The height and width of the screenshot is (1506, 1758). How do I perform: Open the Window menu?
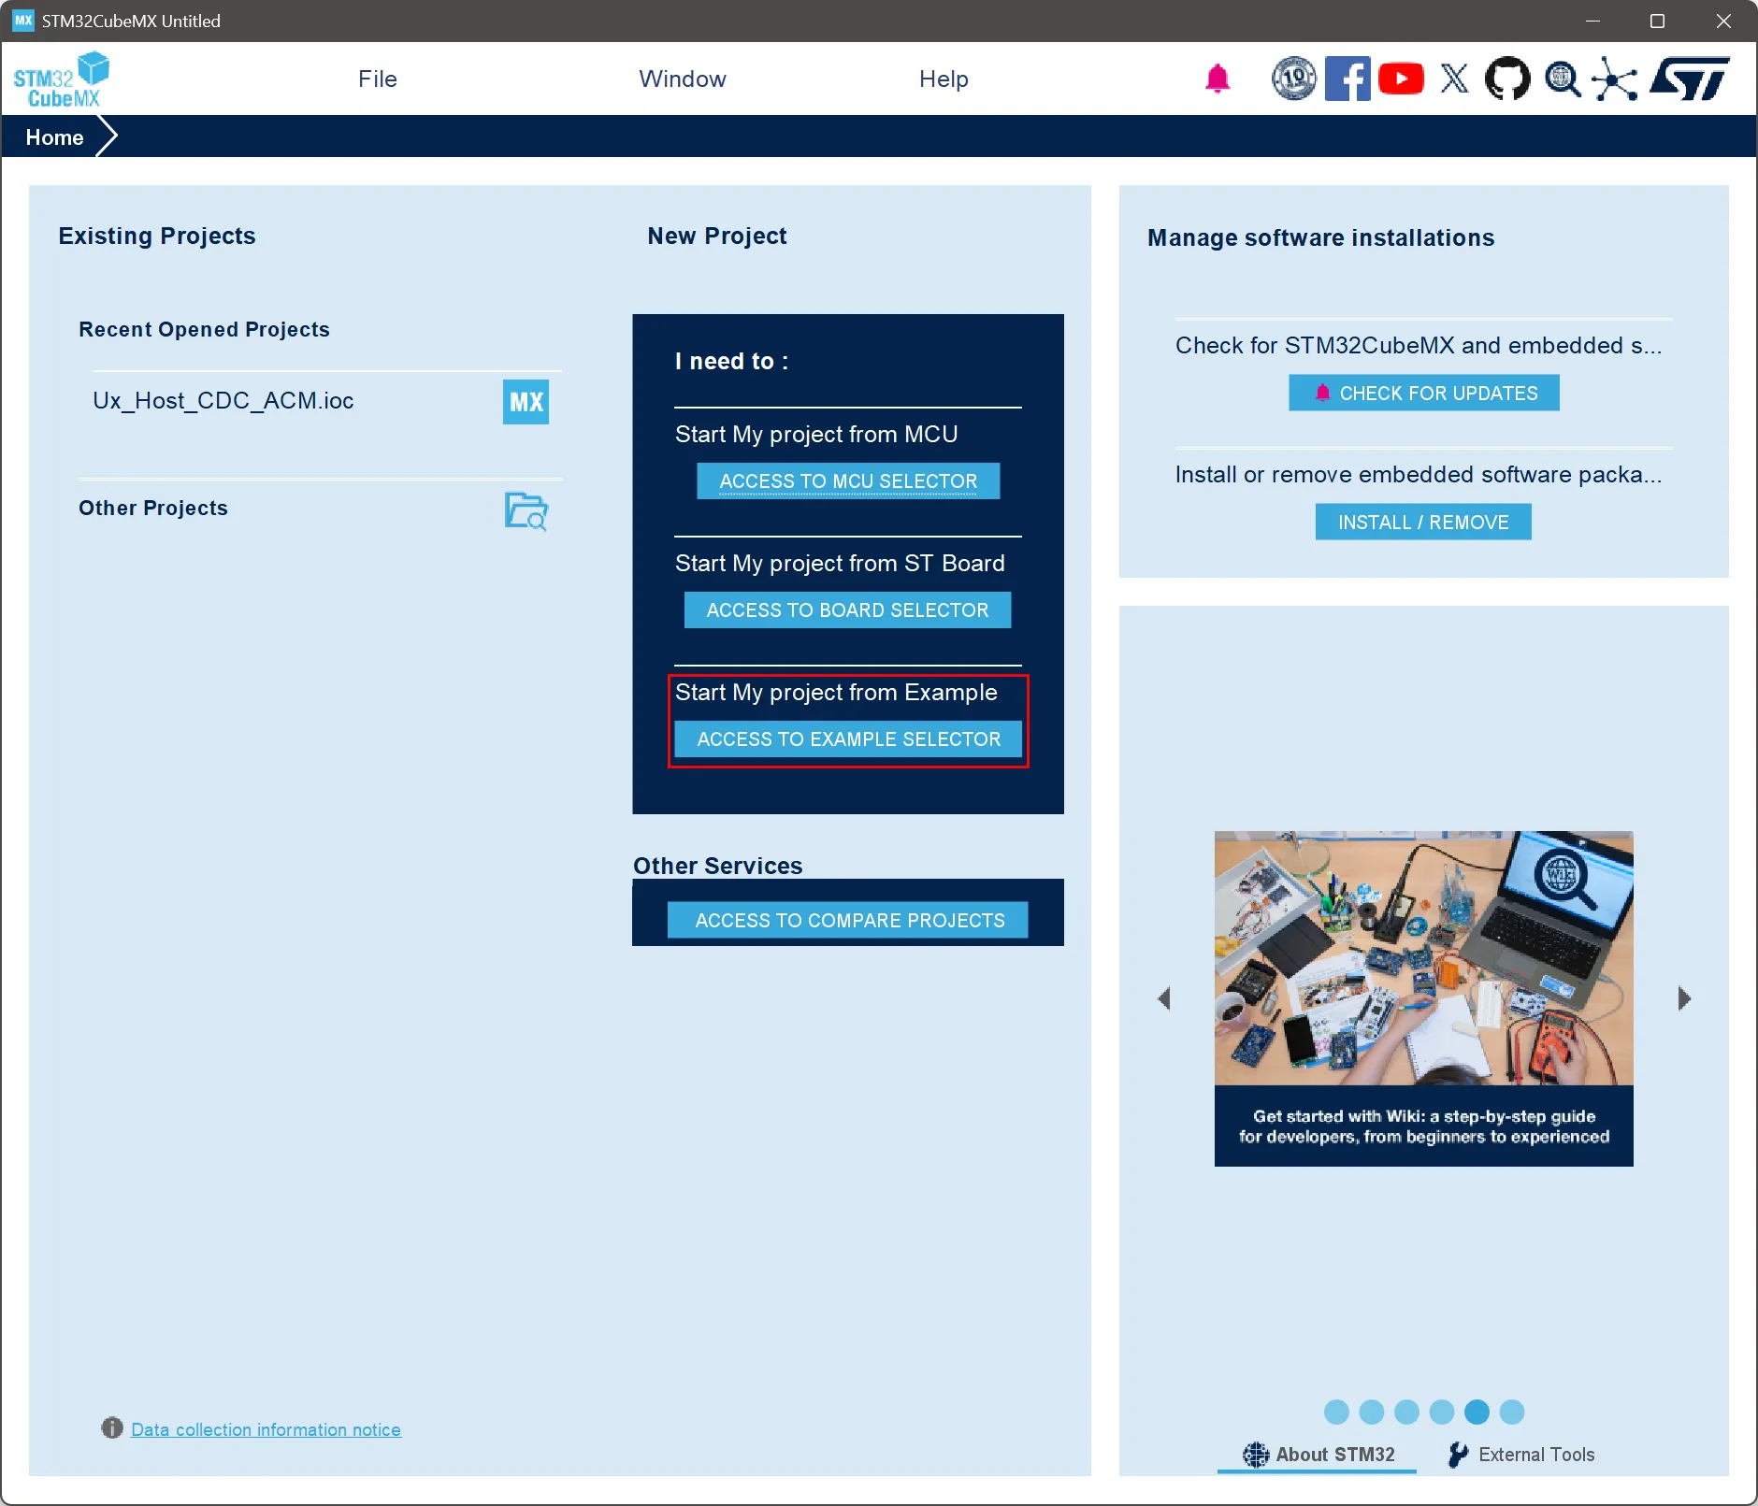[683, 79]
